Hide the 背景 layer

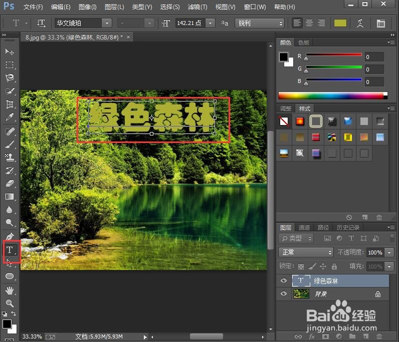pos(284,294)
